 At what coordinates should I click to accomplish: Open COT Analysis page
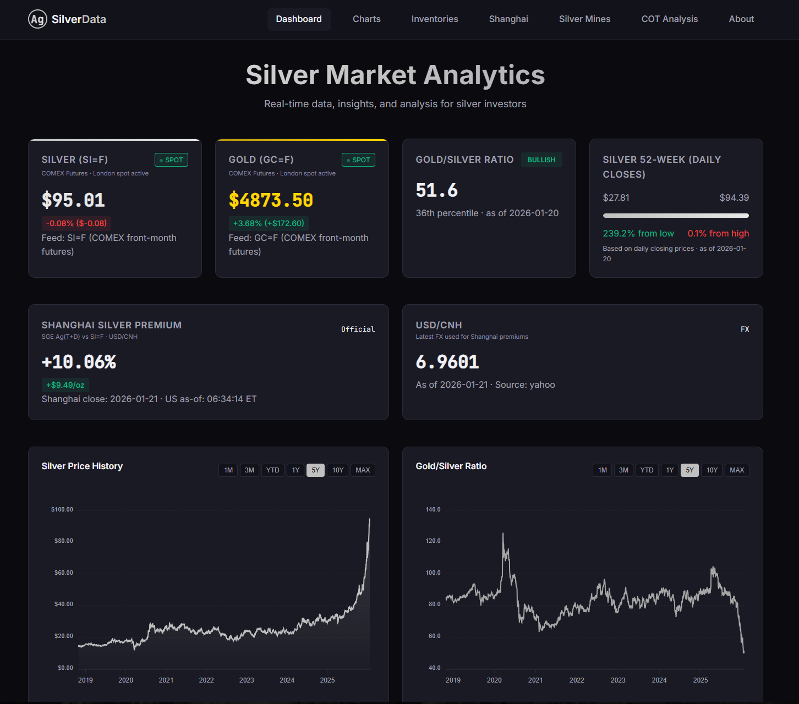pos(669,19)
